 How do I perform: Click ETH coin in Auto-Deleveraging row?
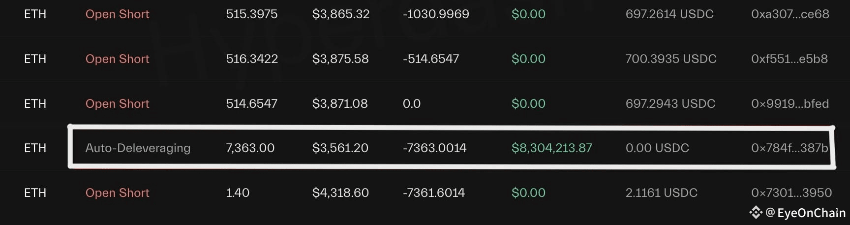tap(35, 148)
